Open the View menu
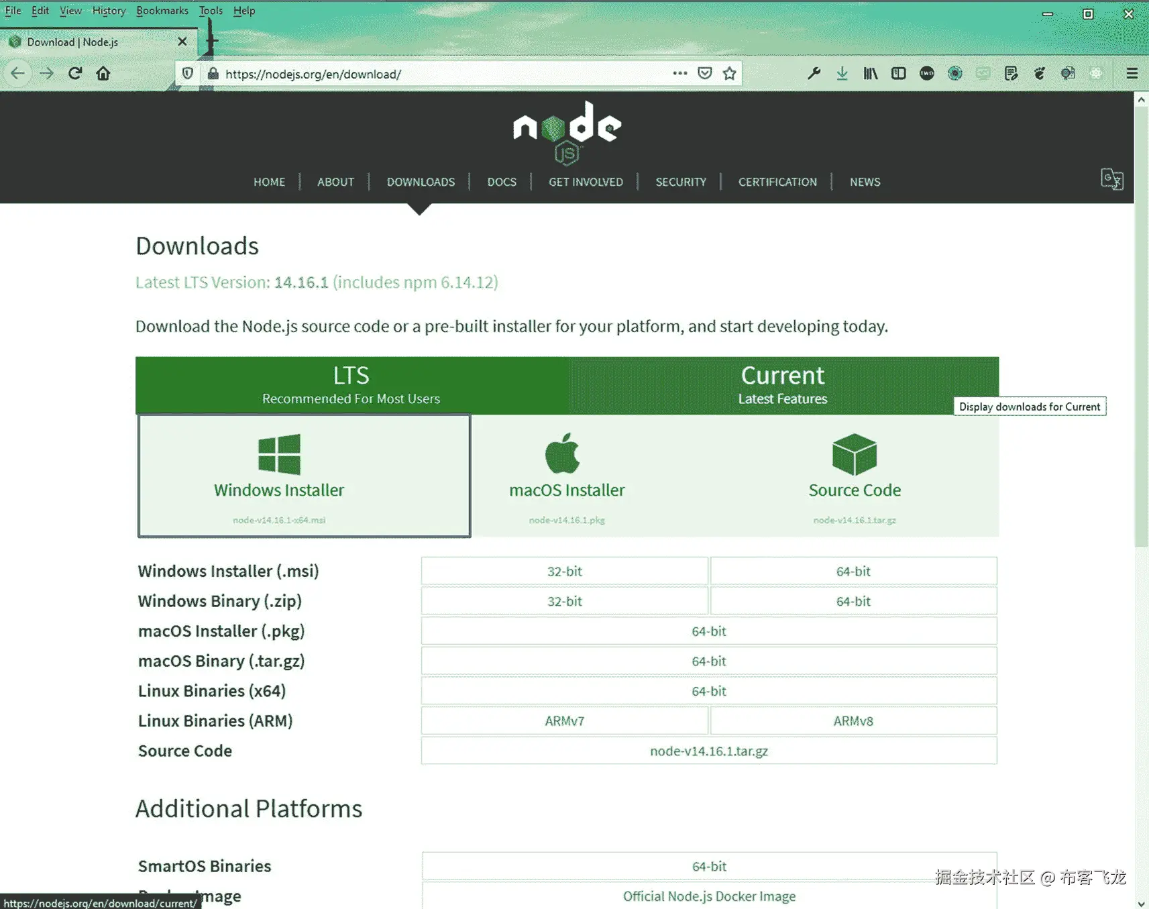The width and height of the screenshot is (1149, 909). (x=70, y=11)
